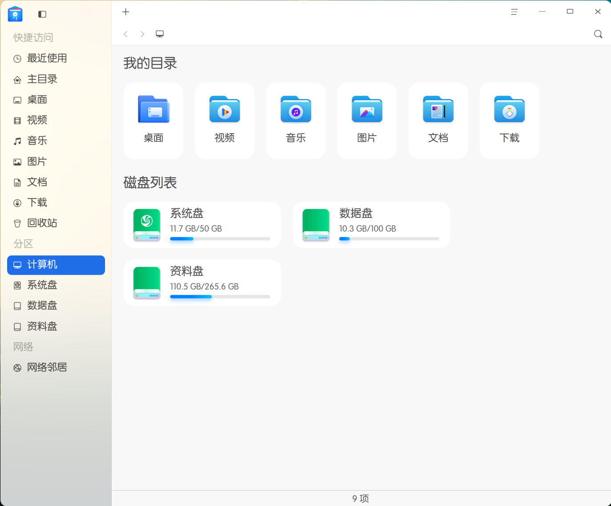Click the 9 项 status text
The image size is (611, 506).
click(x=361, y=498)
